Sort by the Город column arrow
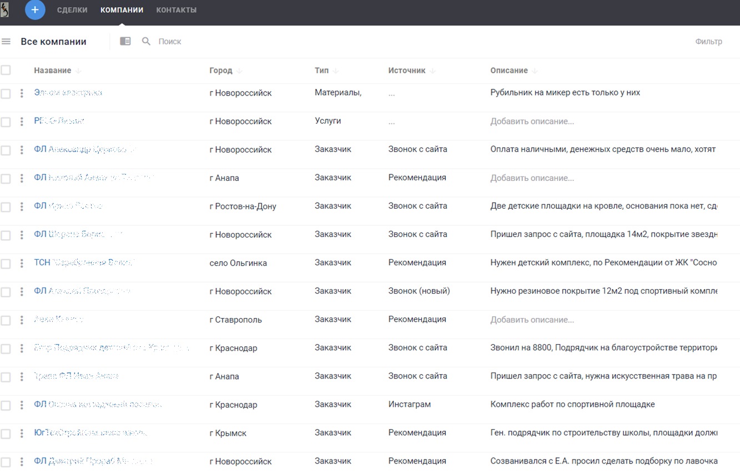The width and height of the screenshot is (740, 474). 239,71
